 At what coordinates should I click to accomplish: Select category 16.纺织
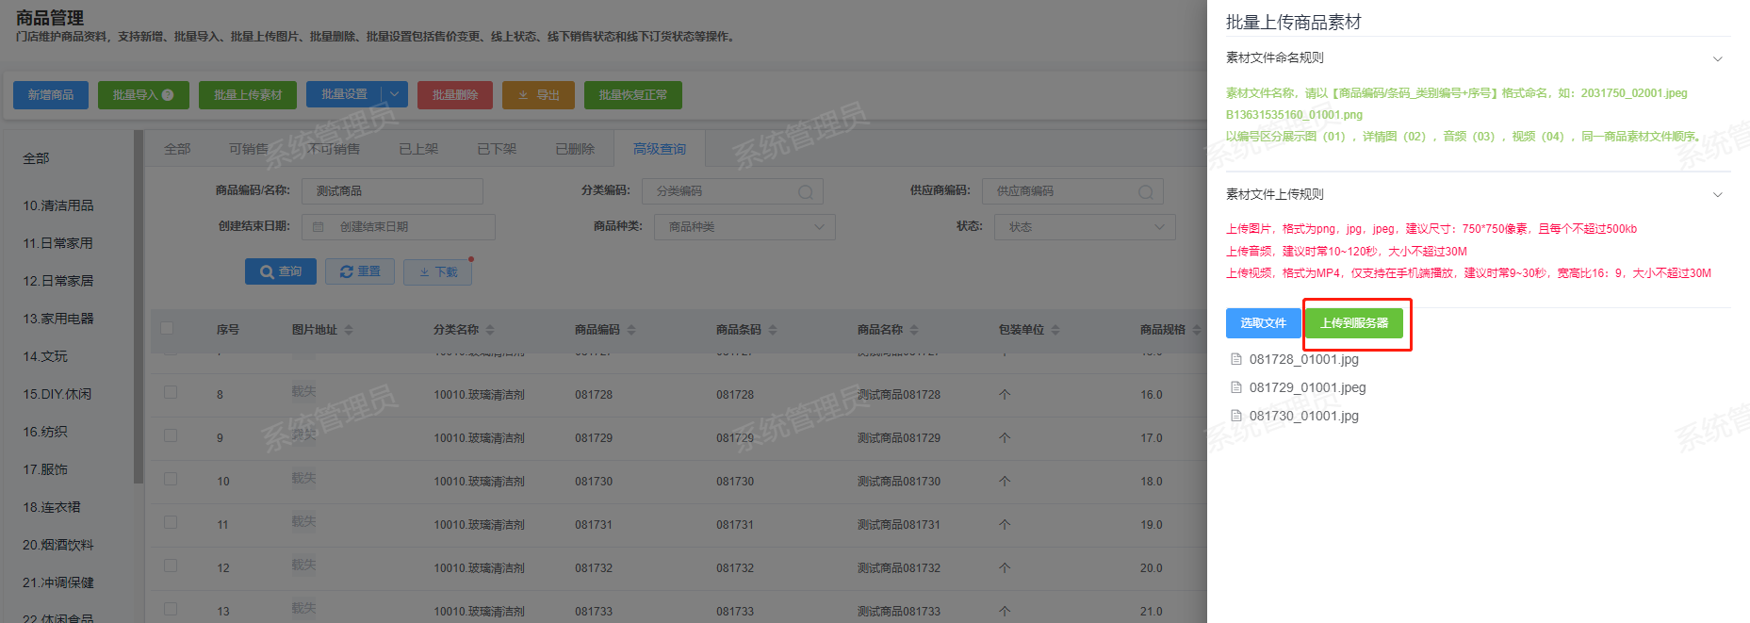(45, 432)
